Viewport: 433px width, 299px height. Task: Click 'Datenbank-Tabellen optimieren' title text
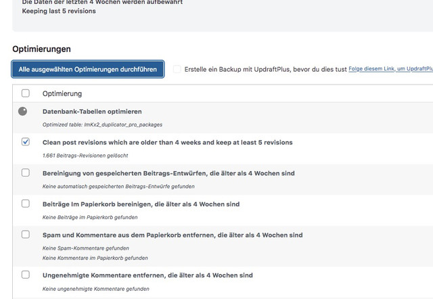92,112
